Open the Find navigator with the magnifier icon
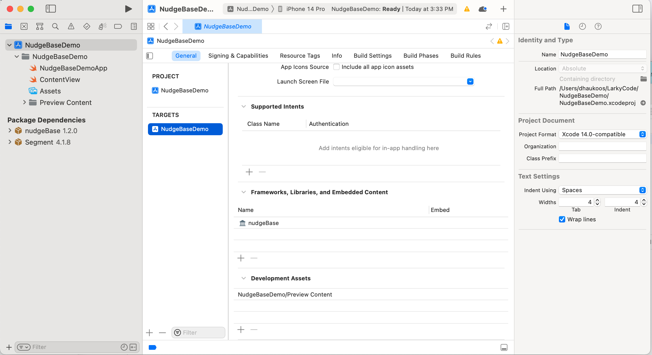 click(x=55, y=26)
